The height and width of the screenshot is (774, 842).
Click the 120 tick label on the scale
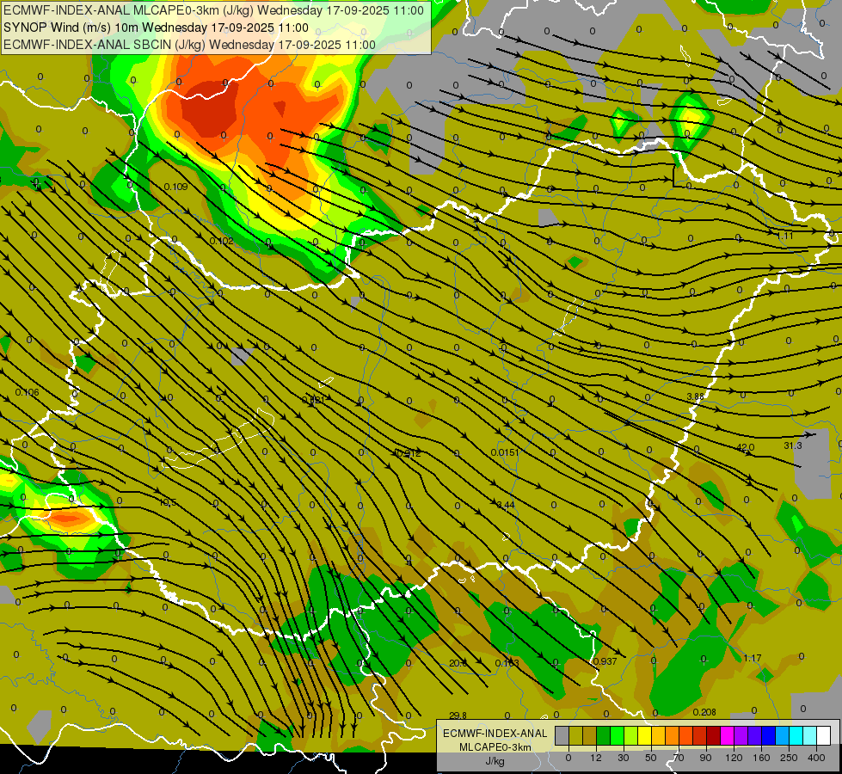(734, 758)
